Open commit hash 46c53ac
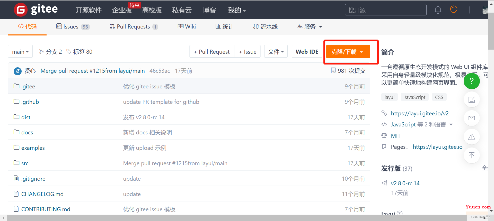The height and width of the screenshot is (221, 494). [160, 71]
